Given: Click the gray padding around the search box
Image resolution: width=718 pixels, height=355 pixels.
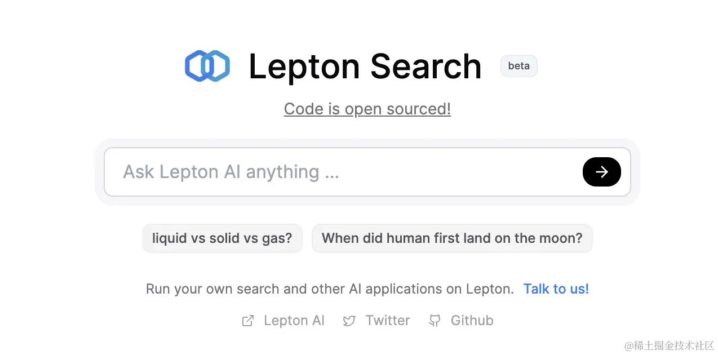Looking at the screenshot, I should (x=367, y=143).
